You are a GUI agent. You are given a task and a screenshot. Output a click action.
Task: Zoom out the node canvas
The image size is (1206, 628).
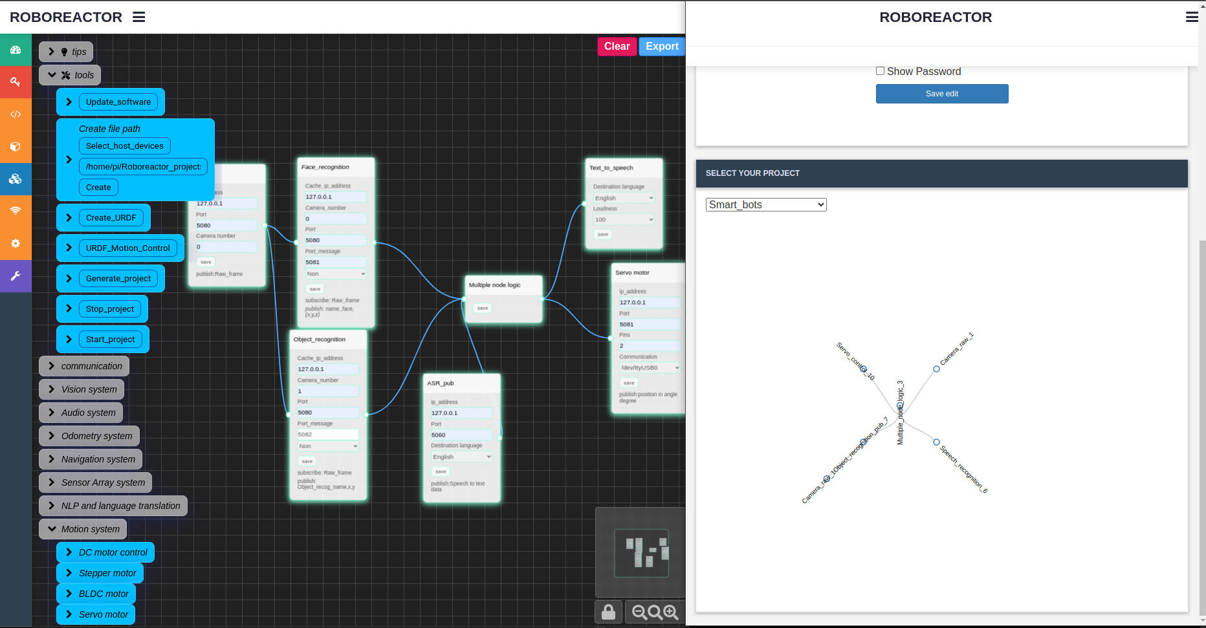point(639,612)
